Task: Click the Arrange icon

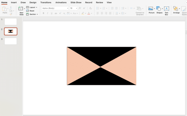Action: [176, 9]
